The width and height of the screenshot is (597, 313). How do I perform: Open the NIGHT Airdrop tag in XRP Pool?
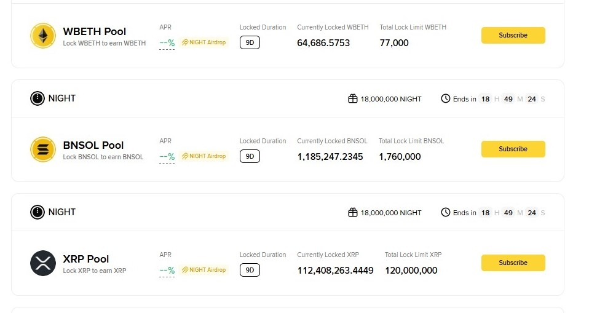tap(204, 270)
